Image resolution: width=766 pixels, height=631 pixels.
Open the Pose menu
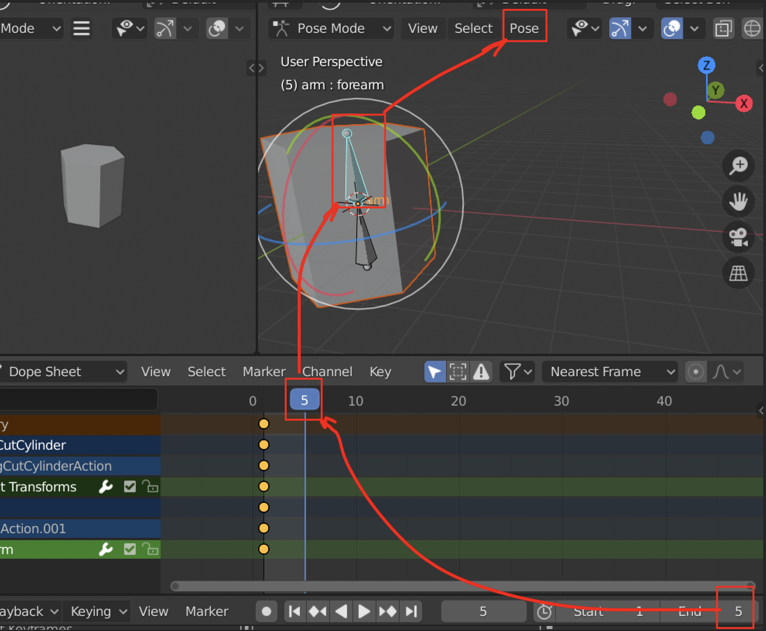[x=524, y=29]
